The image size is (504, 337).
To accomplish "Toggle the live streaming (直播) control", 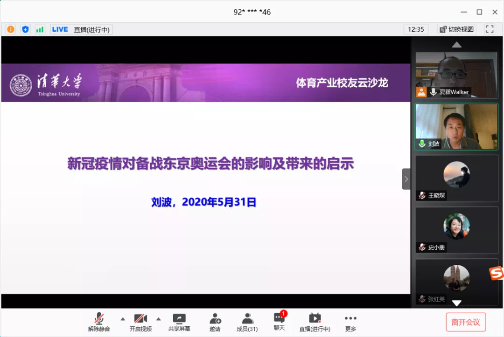I will point(315,322).
